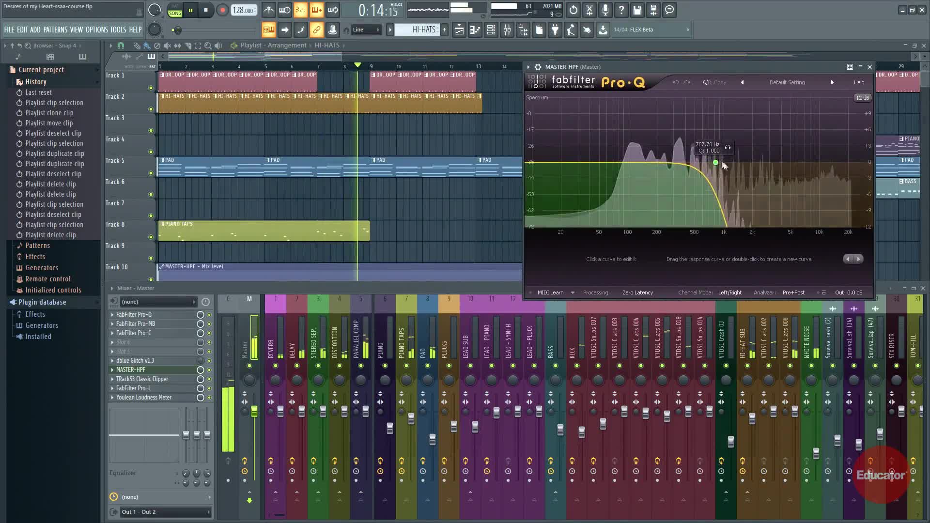Open the mixer view icon

point(507,30)
